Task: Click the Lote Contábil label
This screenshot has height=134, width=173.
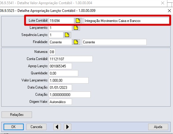Action: point(38,21)
